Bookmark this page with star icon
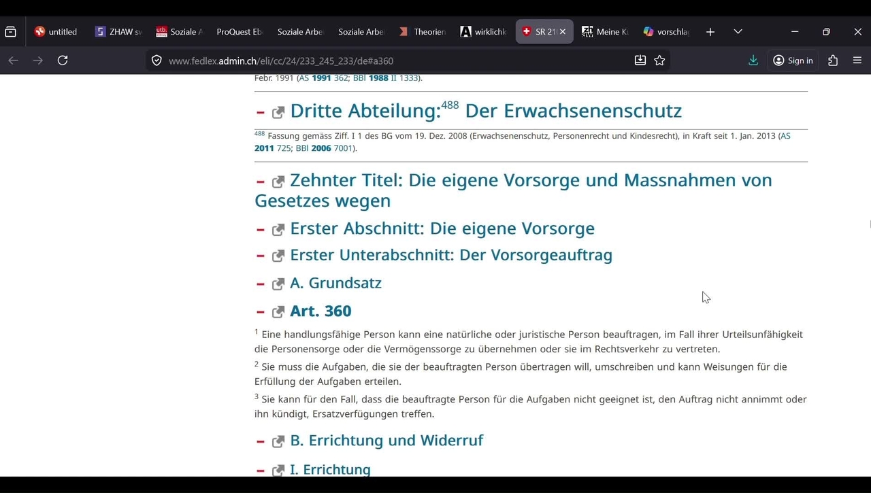This screenshot has width=871, height=493. [659, 61]
